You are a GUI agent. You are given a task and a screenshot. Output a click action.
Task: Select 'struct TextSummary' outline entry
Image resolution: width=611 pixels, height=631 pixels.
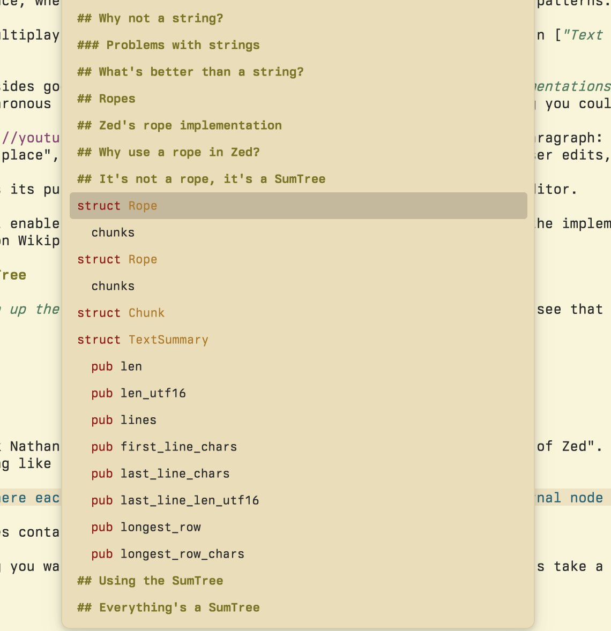298,340
